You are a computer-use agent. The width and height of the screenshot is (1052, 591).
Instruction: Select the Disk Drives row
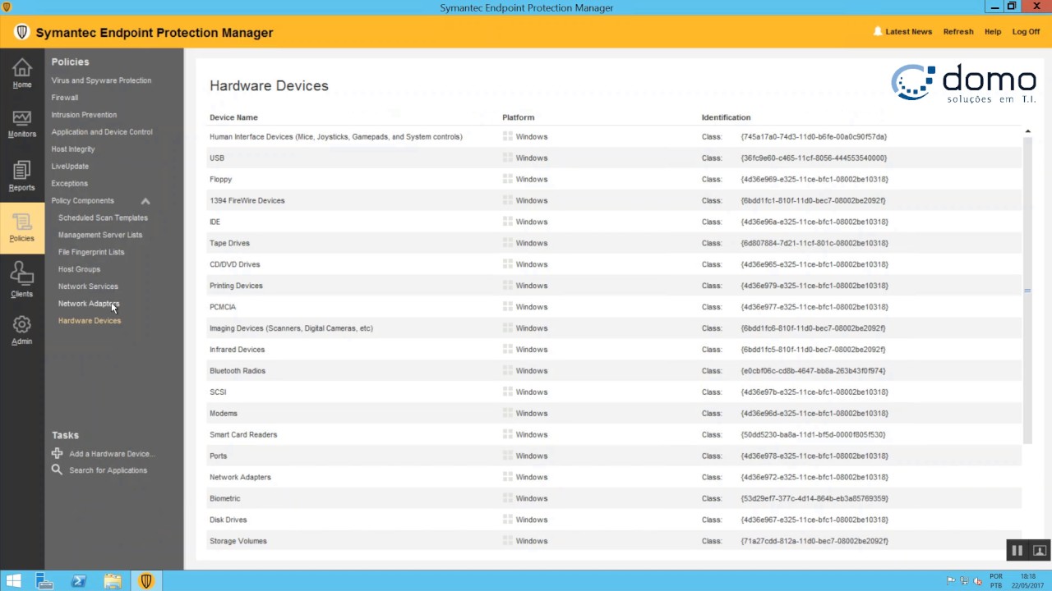(x=614, y=520)
